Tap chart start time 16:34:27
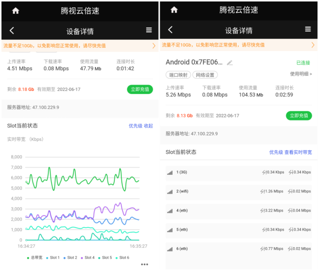Screen dimensions: 319x271 [27, 246]
